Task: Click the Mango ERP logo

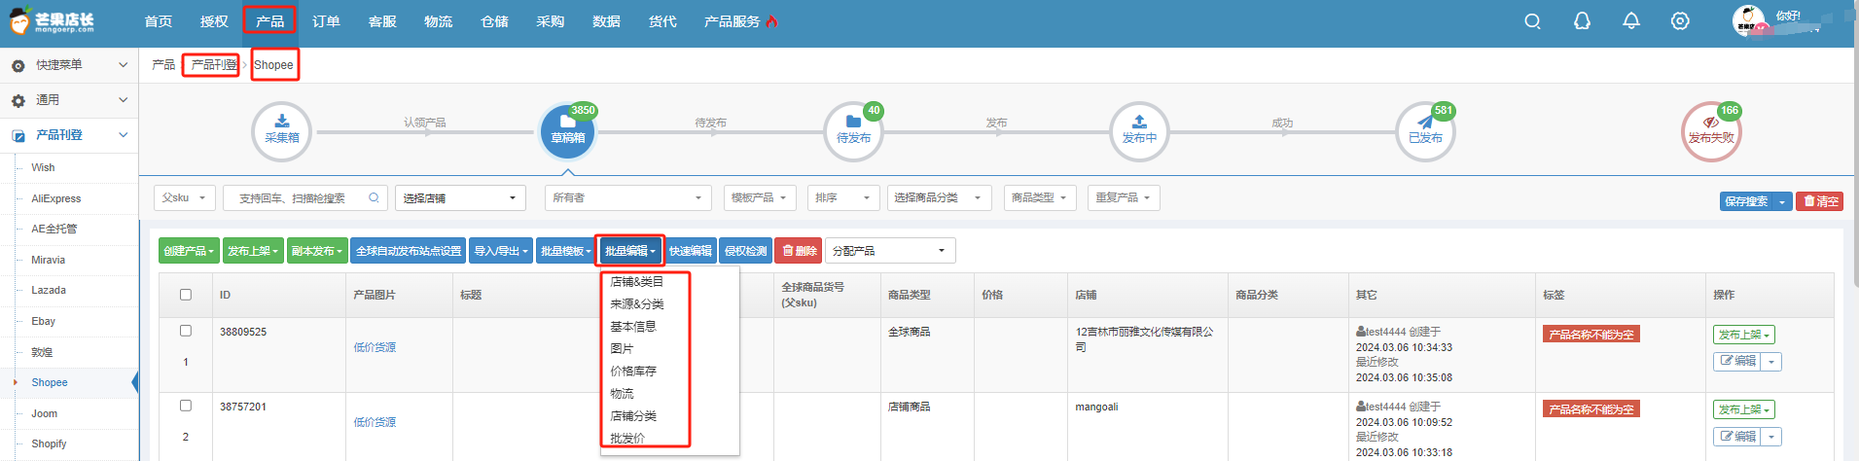Action: click(x=52, y=21)
